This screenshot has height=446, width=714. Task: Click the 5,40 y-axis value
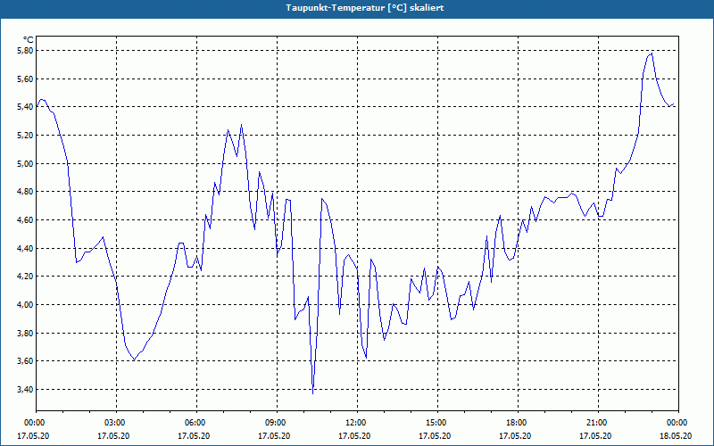[x=25, y=107]
